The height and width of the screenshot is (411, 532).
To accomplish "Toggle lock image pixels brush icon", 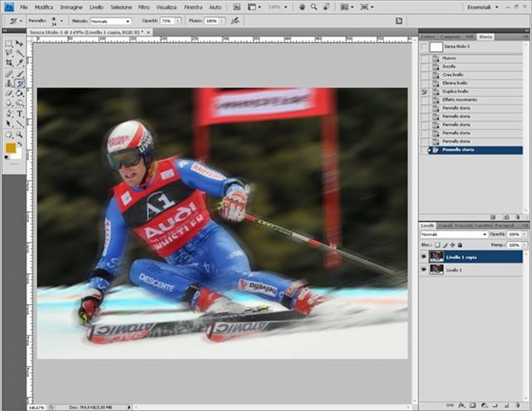I will coord(445,245).
